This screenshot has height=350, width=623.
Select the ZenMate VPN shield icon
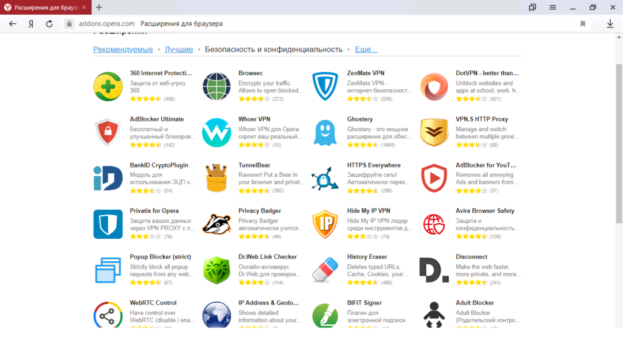tap(325, 86)
